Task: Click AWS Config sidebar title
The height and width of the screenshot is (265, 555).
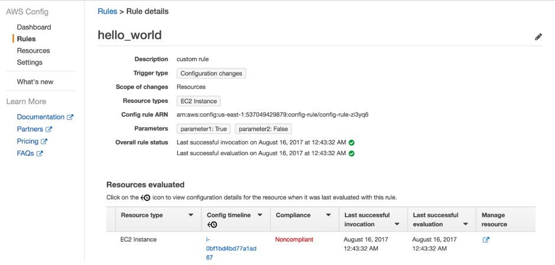Action: 27,12
